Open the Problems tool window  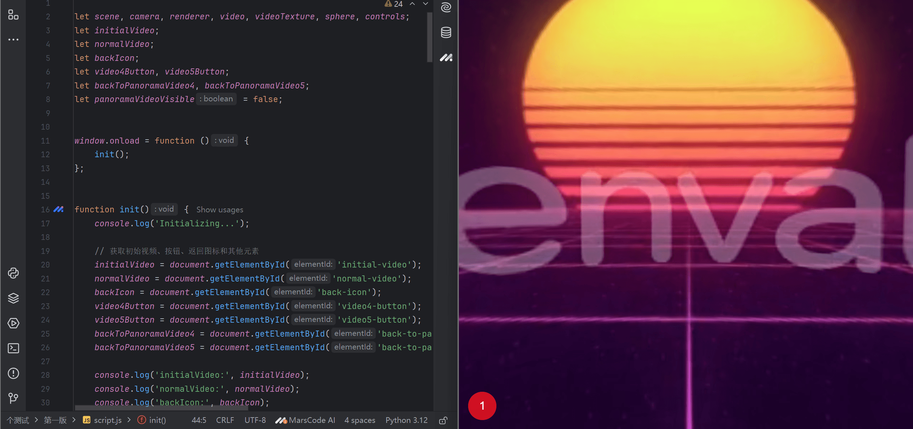13,373
